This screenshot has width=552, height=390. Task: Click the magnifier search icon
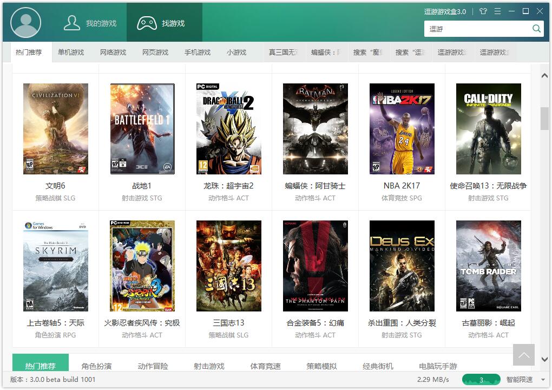(536, 29)
